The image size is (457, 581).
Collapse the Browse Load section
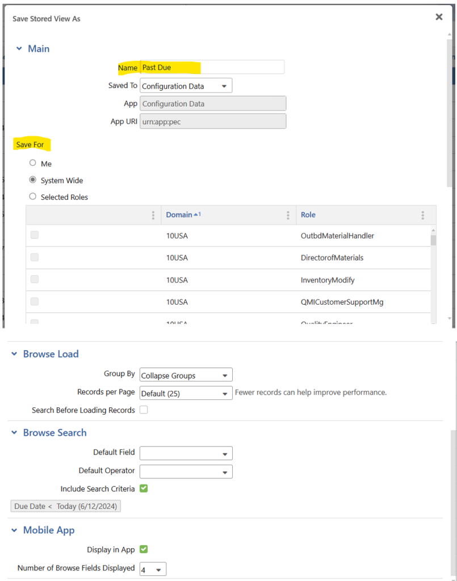[x=14, y=354]
